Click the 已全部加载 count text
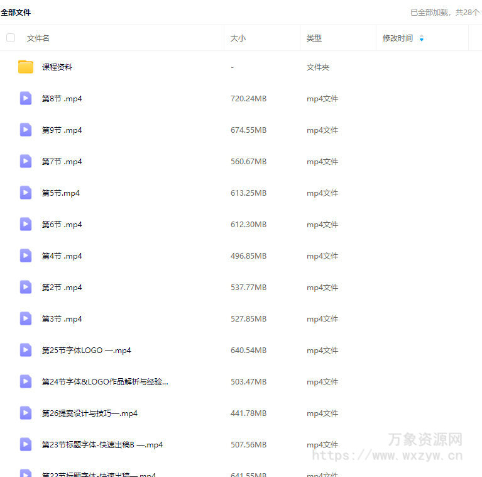Viewport: 482px width, 477px height. point(446,13)
